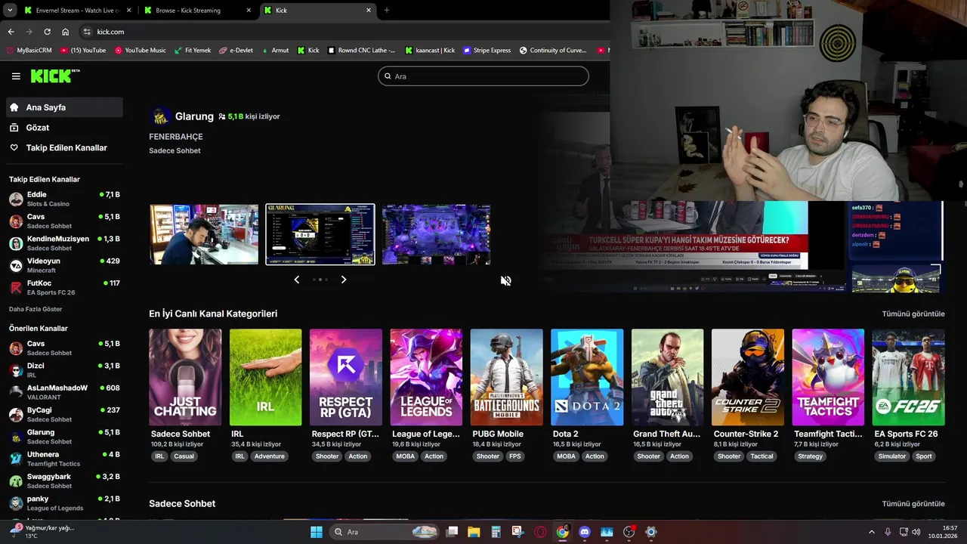Click the Casual tag under Sadece Sohbet
This screenshot has width=967, height=544.
click(x=184, y=456)
